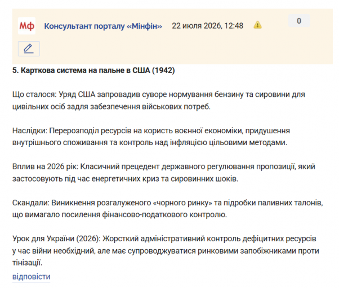Open the Консультант порталу «Мінфін» profile link
The height and width of the screenshot is (288, 339).
point(103,26)
